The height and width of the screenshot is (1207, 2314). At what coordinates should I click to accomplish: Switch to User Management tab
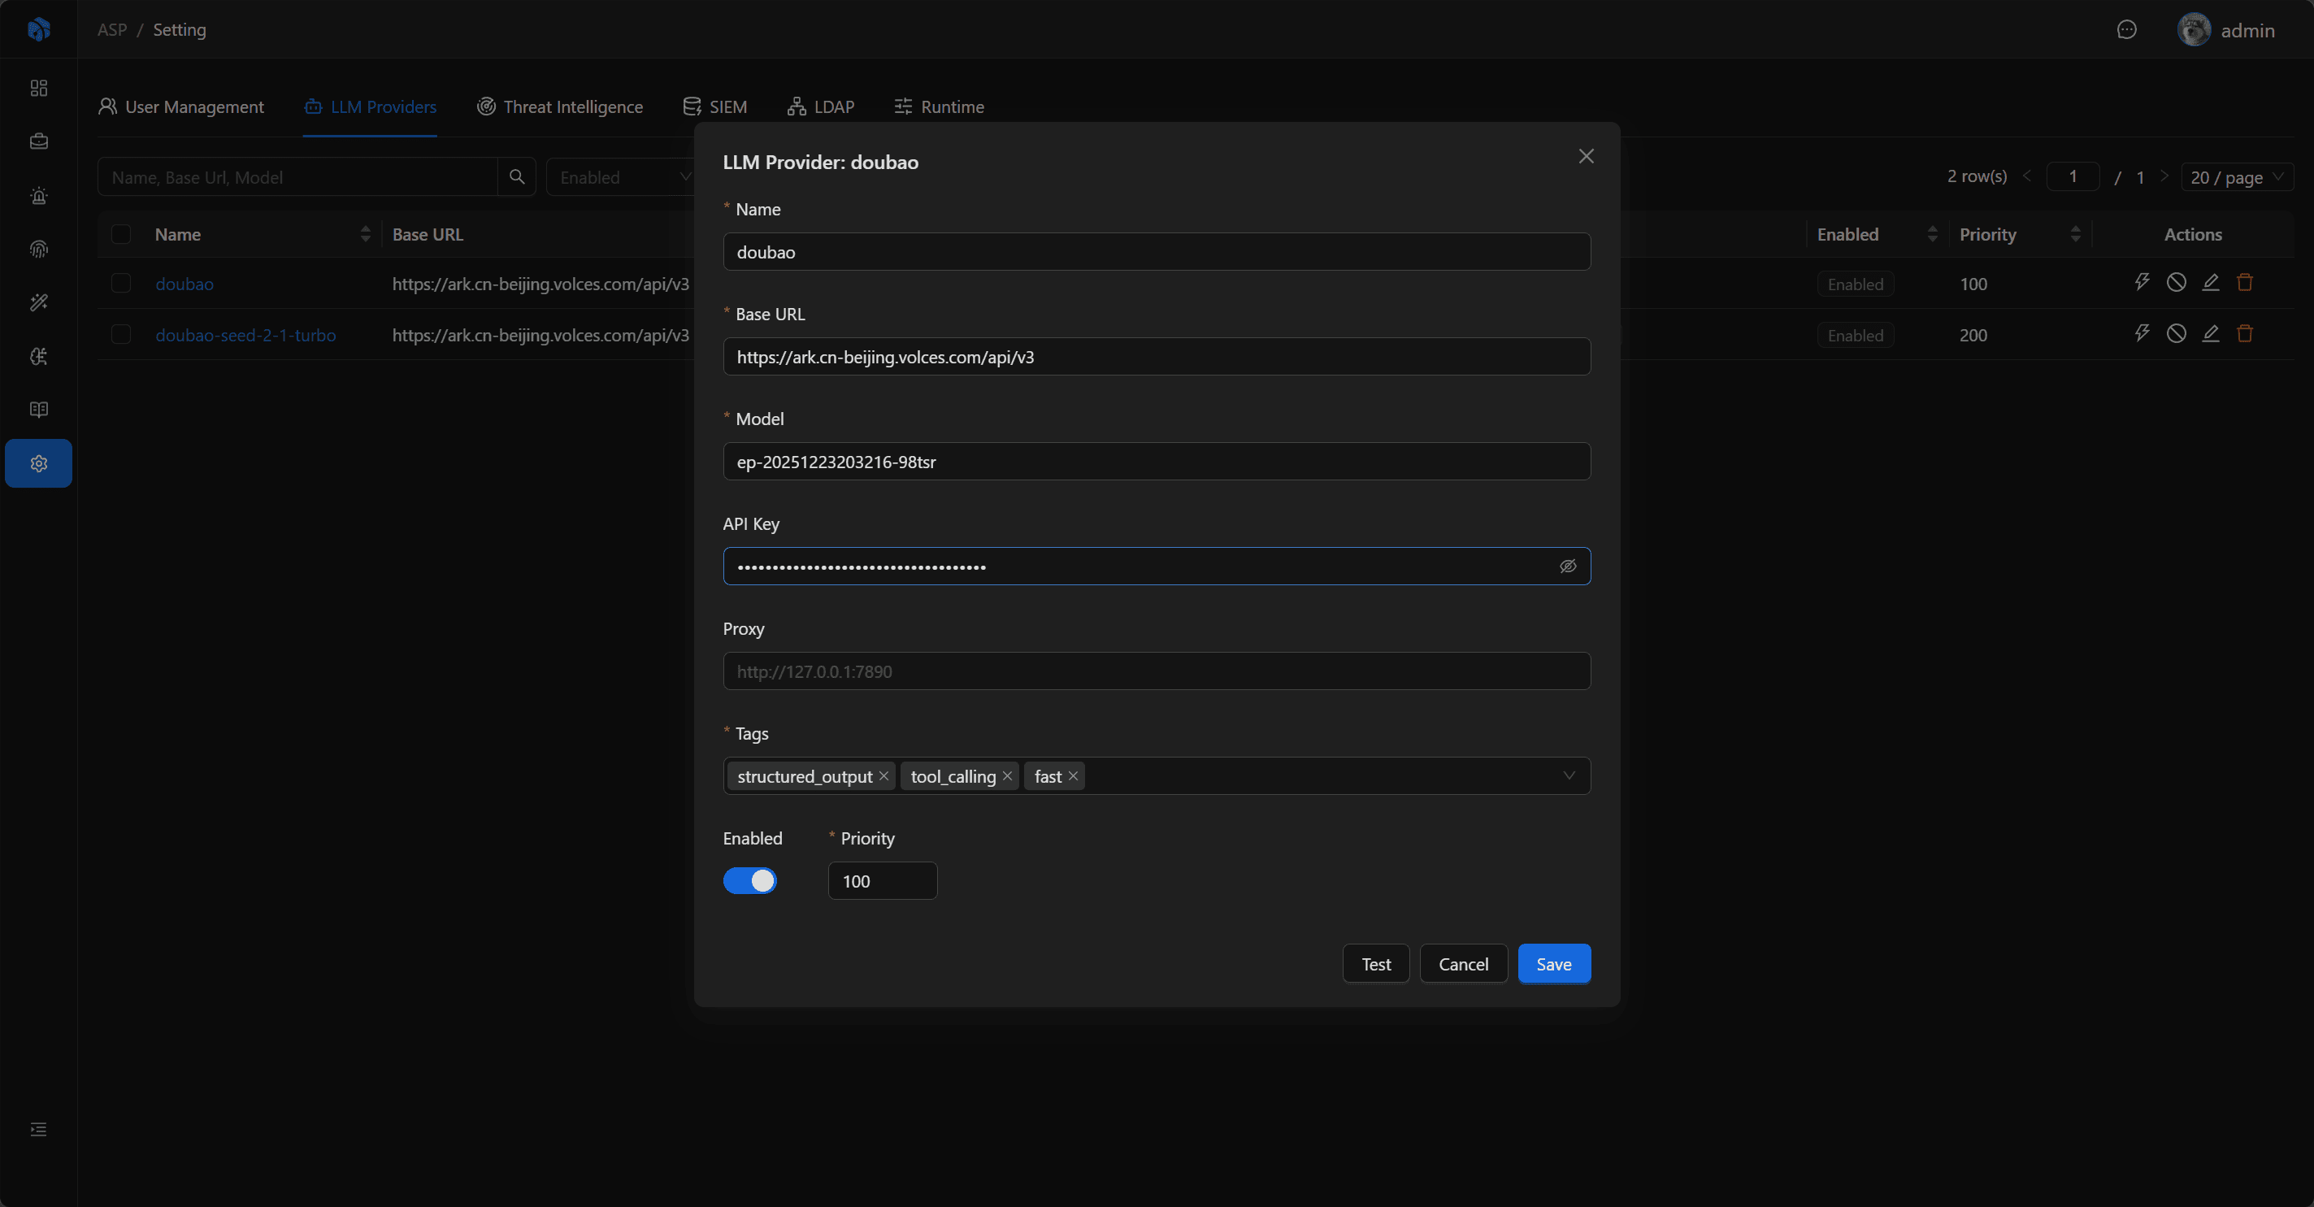pyautogui.click(x=180, y=106)
